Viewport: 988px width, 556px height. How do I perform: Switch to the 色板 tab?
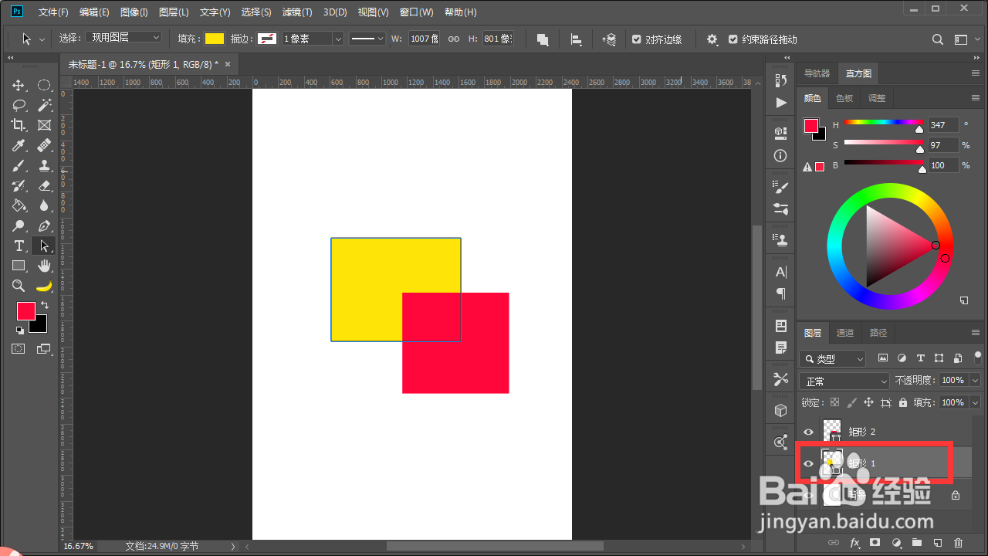point(844,98)
